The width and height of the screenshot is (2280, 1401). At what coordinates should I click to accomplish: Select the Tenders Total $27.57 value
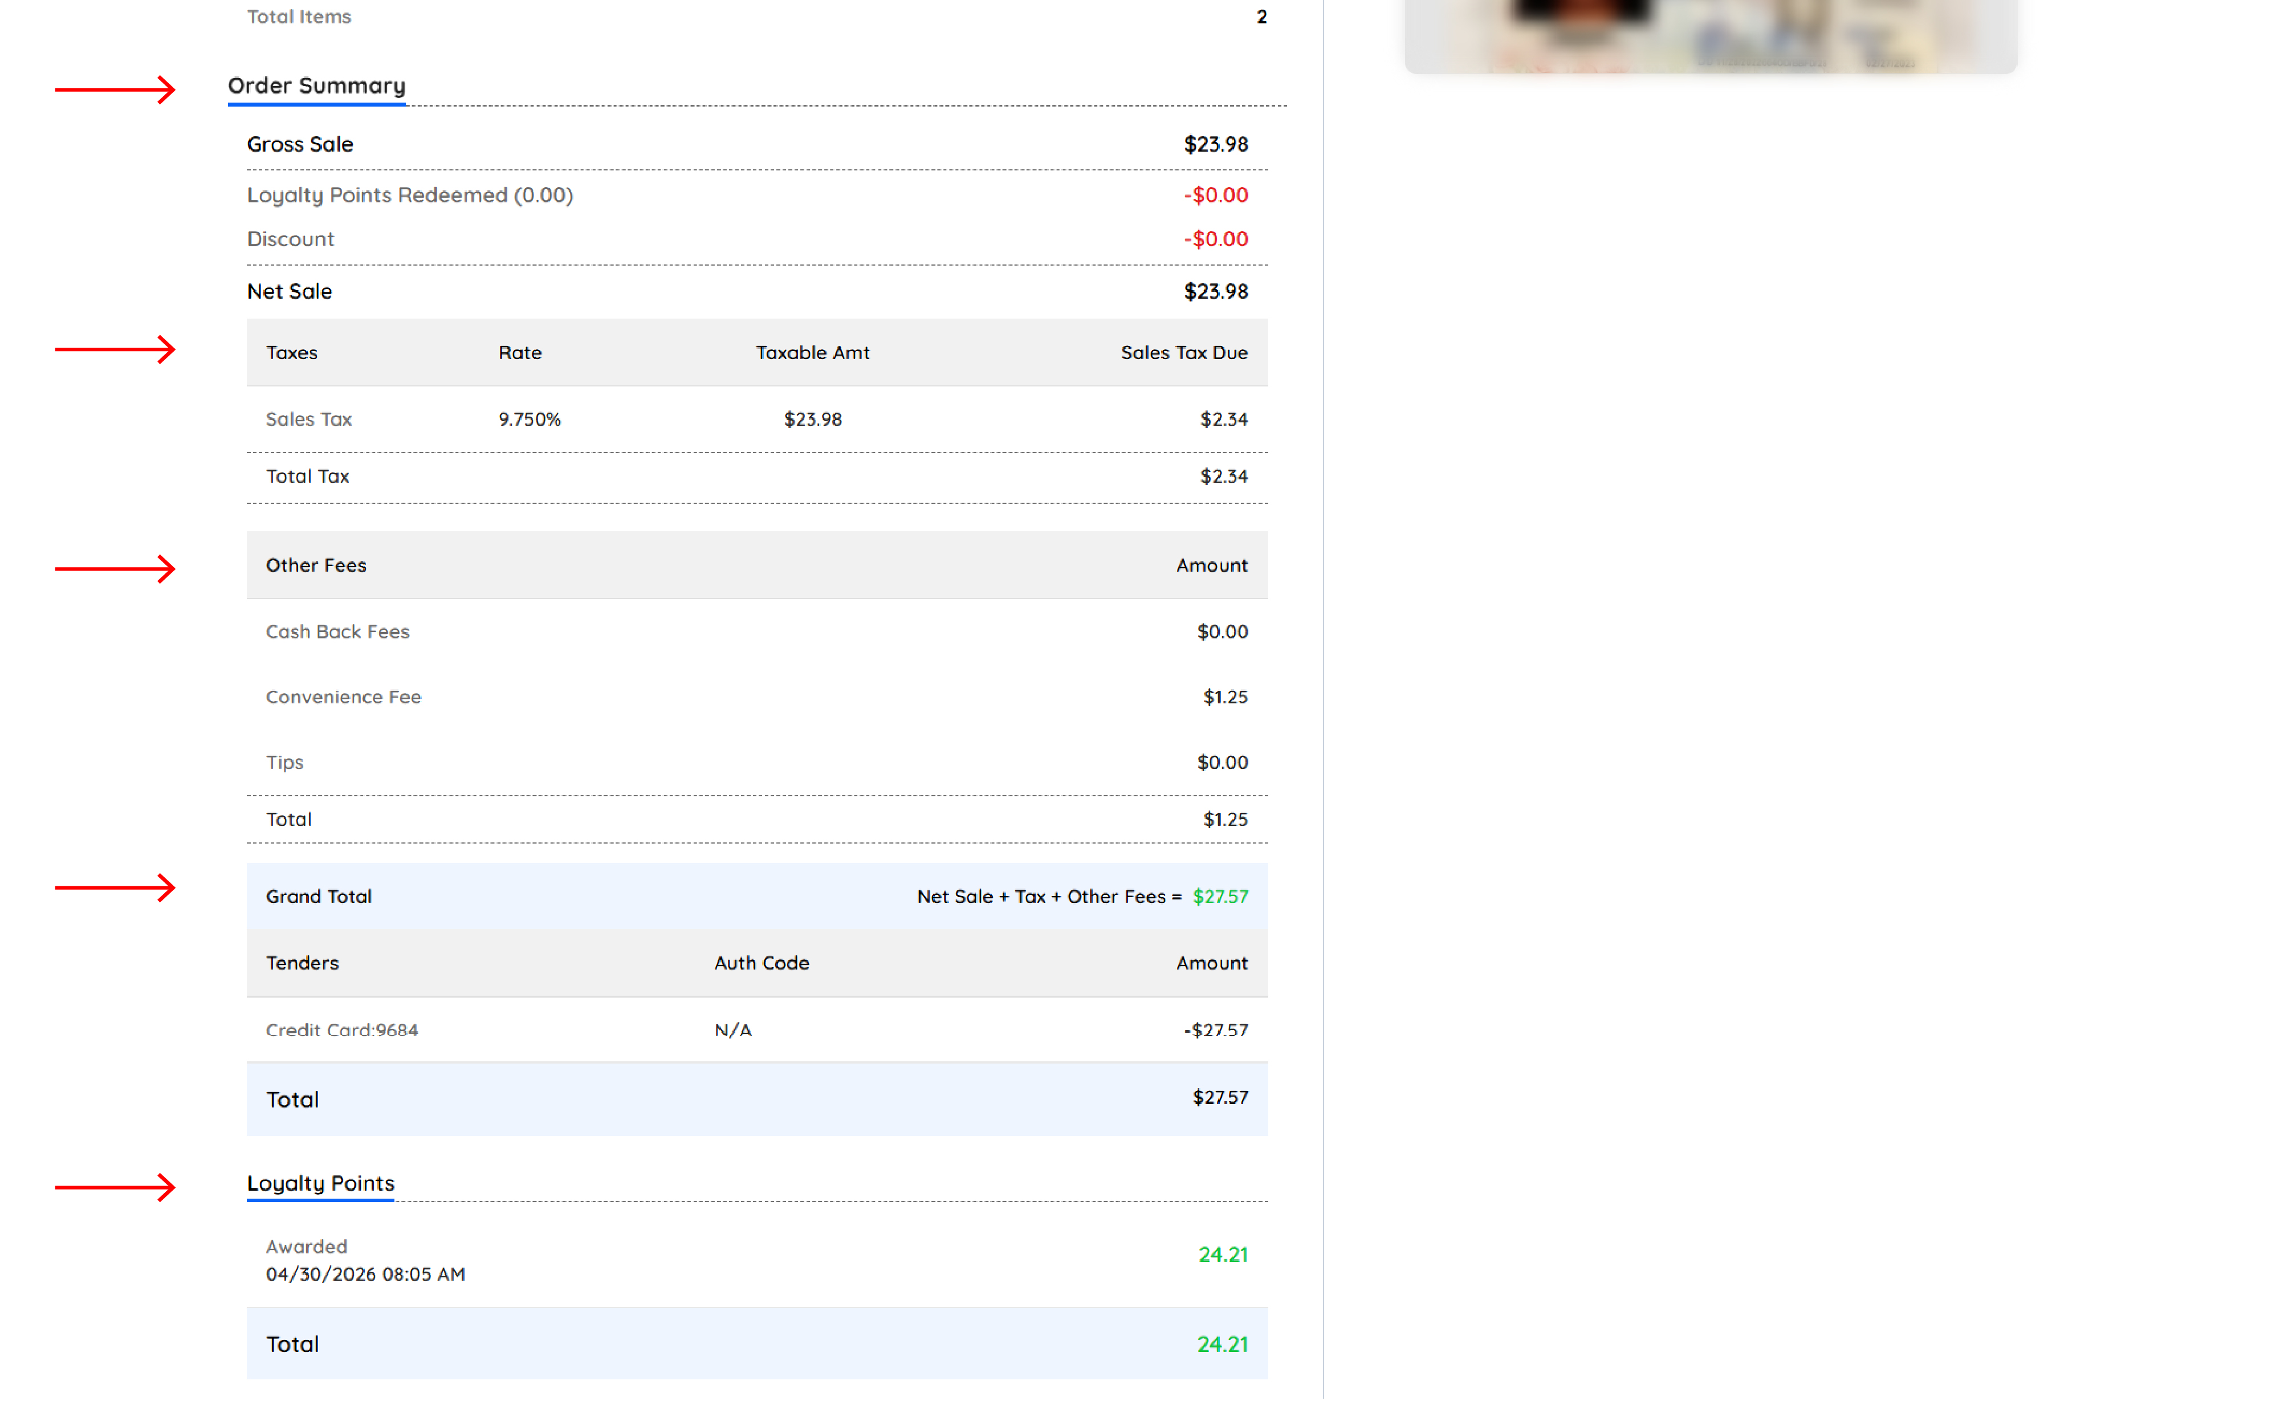[1220, 1098]
